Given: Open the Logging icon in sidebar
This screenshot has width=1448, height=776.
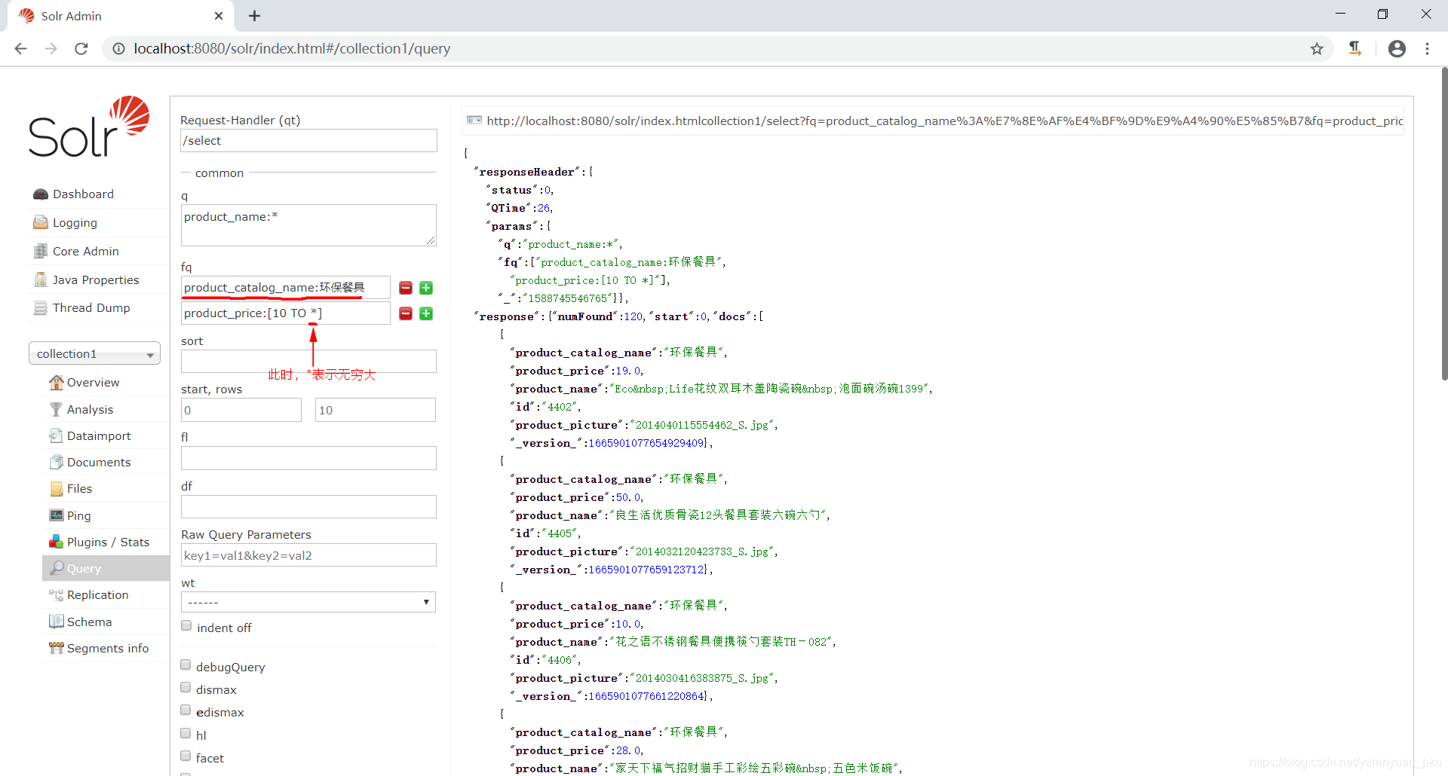Looking at the screenshot, I should pos(41,222).
